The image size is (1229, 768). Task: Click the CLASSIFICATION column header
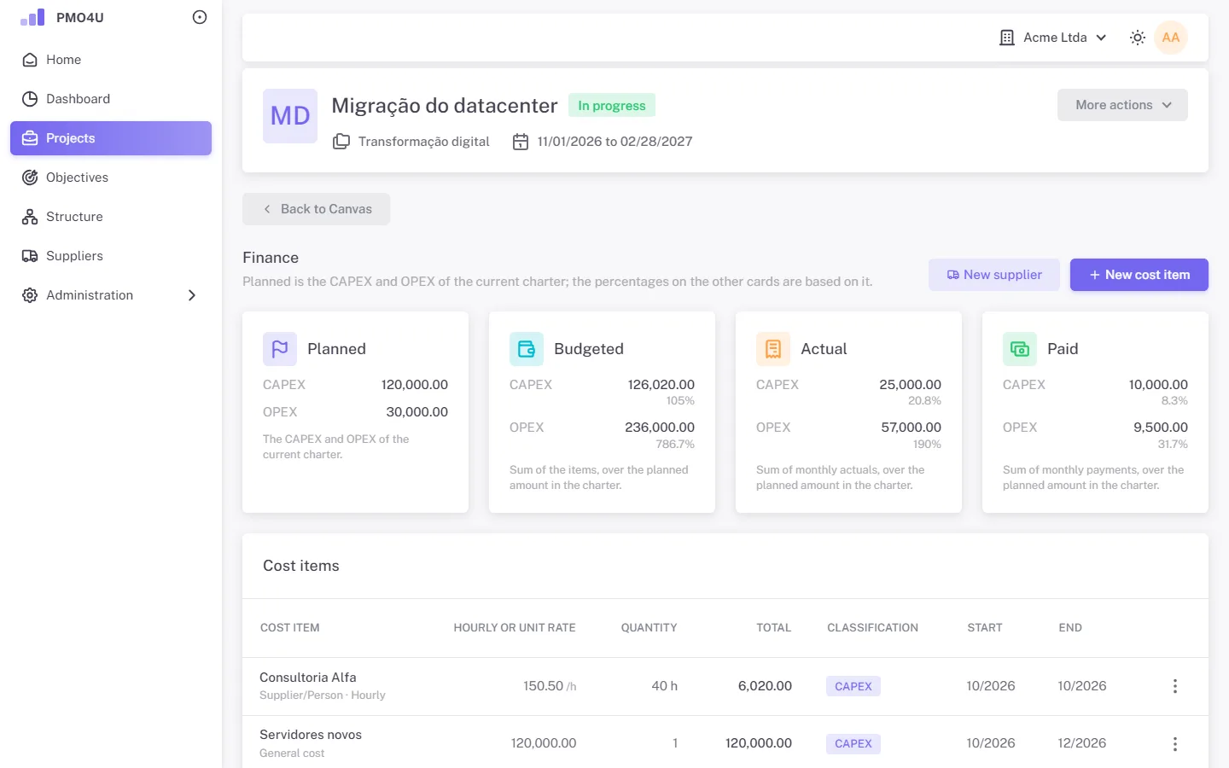[x=872, y=628]
